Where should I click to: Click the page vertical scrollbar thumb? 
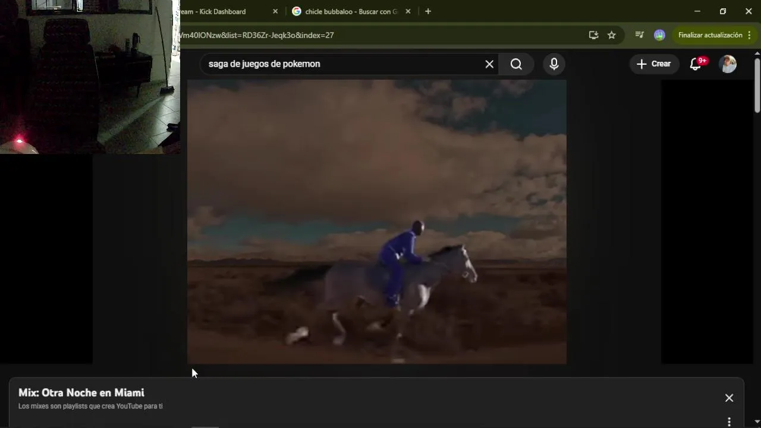(x=757, y=84)
